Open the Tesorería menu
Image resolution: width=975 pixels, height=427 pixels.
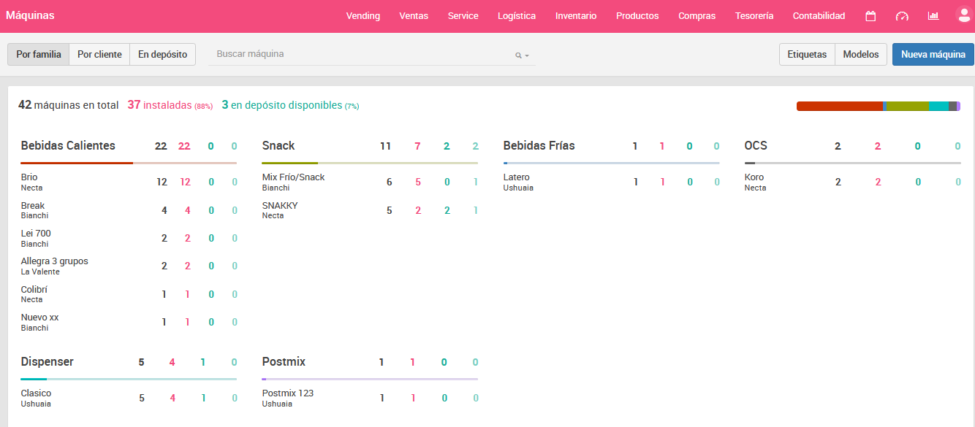[754, 16]
